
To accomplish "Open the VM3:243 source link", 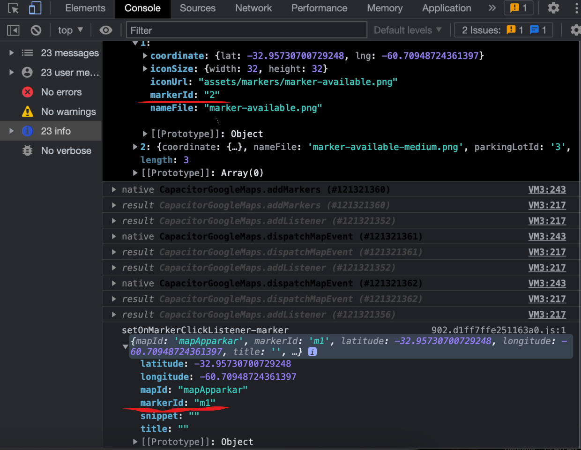I will pos(547,189).
